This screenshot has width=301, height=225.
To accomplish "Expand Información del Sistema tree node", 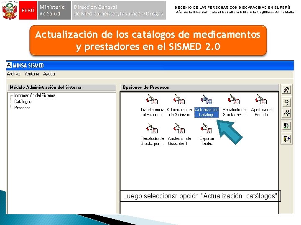I will click(x=35, y=95).
